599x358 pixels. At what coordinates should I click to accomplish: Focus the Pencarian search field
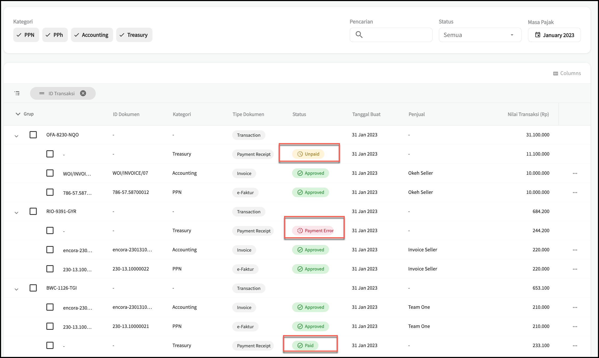[396, 35]
